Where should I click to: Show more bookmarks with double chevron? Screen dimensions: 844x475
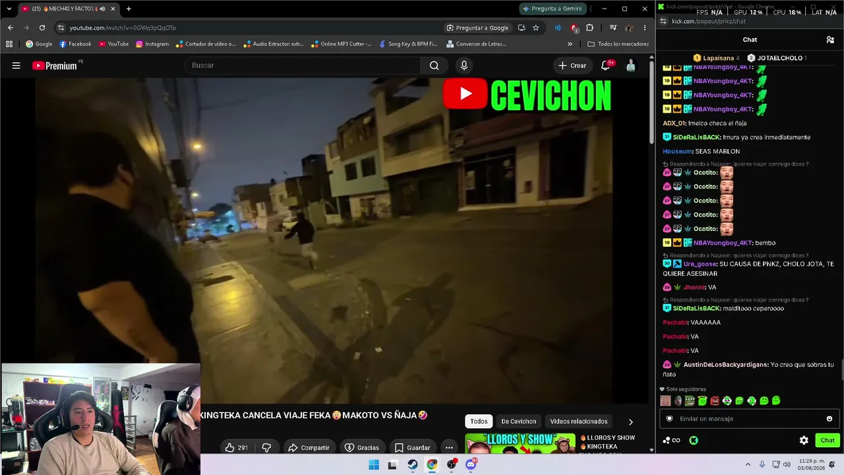[570, 44]
